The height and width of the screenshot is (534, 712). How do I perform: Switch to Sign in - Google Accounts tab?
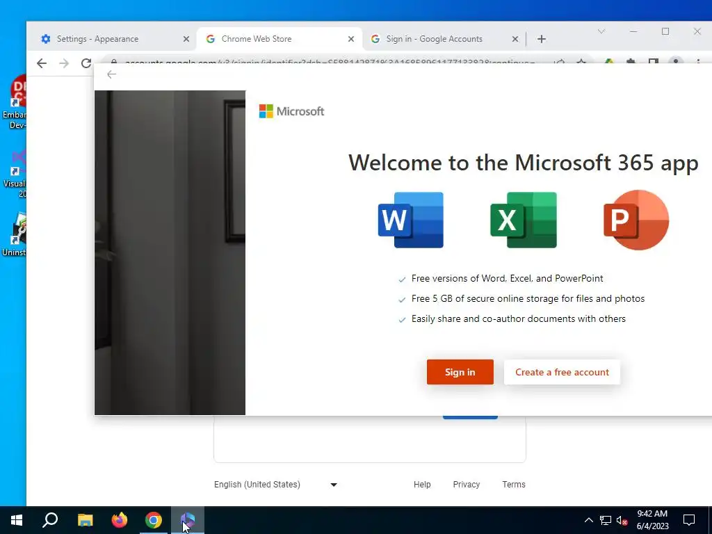[x=444, y=39]
